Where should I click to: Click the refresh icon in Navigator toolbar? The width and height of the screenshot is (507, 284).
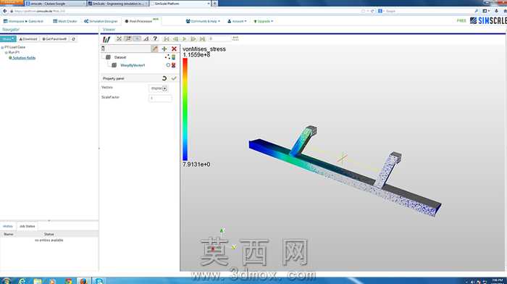pos(73,39)
